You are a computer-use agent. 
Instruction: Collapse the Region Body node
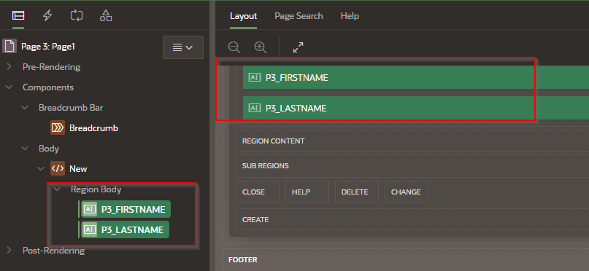tap(57, 189)
